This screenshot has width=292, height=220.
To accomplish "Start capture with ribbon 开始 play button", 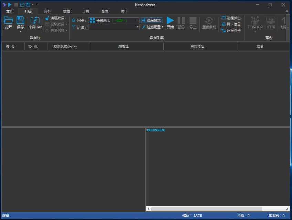I will pos(170,22).
